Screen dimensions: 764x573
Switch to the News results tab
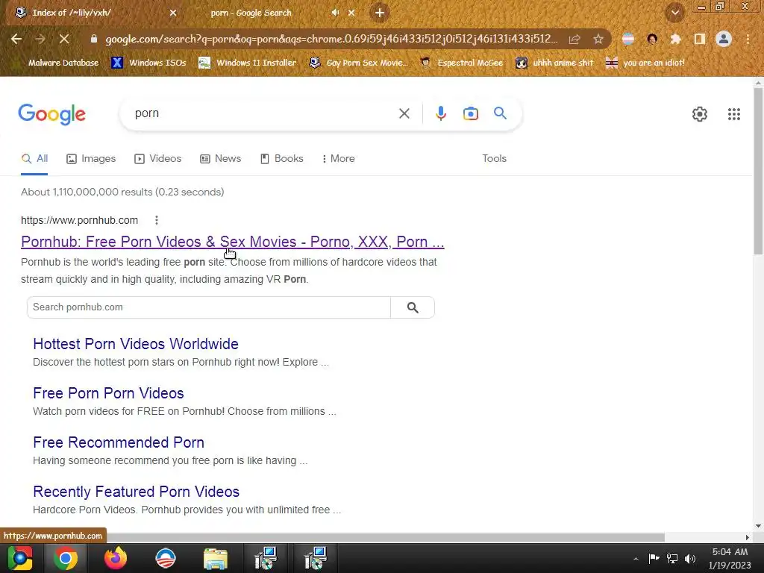click(220, 159)
